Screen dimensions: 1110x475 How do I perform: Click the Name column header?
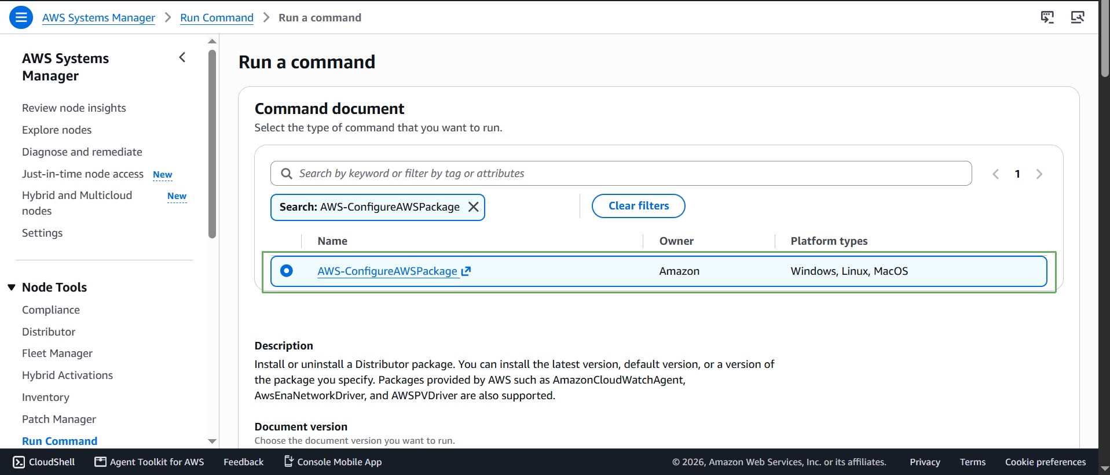332,241
